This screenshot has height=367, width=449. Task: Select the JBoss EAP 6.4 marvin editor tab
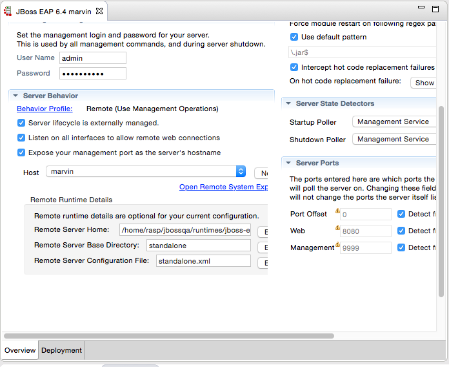[54, 12]
